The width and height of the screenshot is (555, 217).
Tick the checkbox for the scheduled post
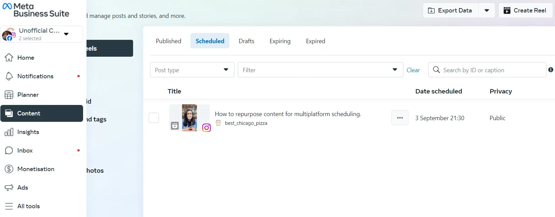[x=154, y=118]
